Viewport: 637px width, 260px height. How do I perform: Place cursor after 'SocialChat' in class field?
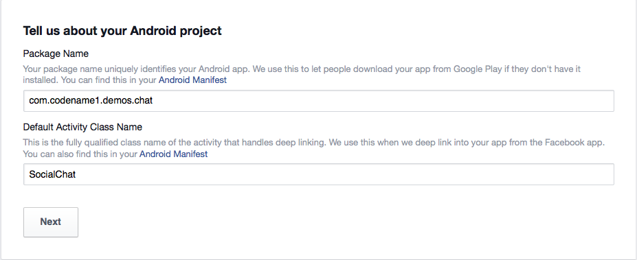tap(77, 174)
